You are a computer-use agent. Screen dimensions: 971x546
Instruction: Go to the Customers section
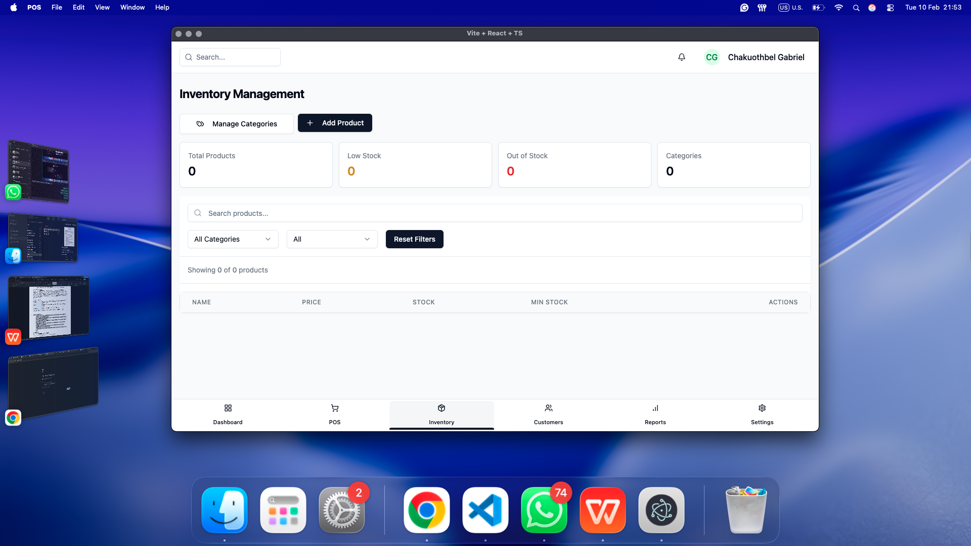point(548,415)
